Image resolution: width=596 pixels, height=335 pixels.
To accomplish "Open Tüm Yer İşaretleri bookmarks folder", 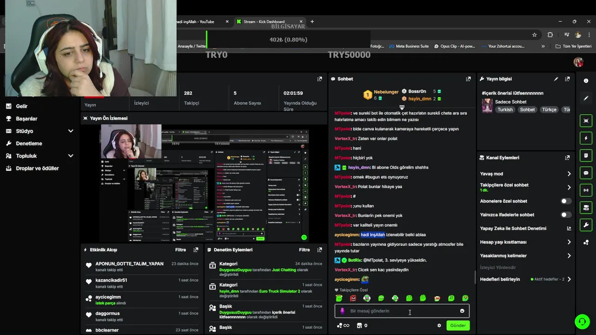I will [x=573, y=47].
